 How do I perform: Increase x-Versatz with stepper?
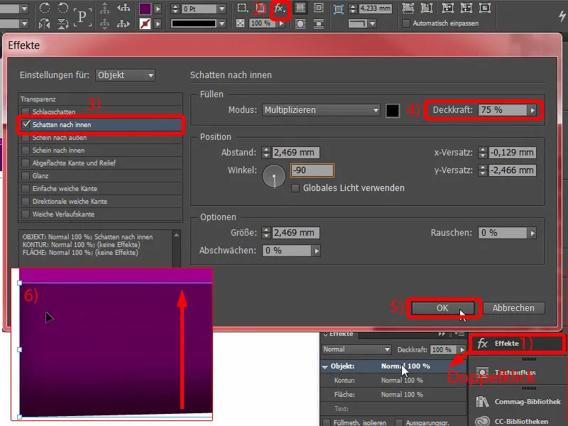pyautogui.click(x=483, y=150)
